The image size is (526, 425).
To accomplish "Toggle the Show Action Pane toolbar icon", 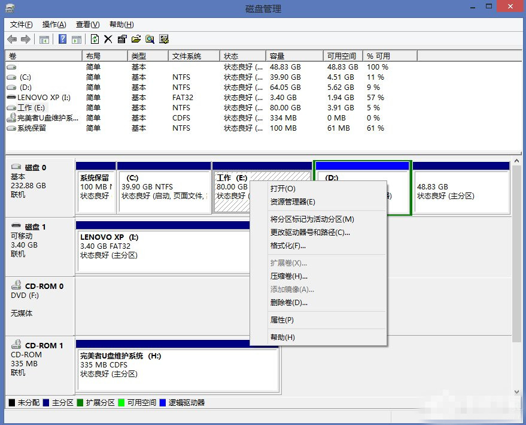I will pyautogui.click(x=76, y=39).
